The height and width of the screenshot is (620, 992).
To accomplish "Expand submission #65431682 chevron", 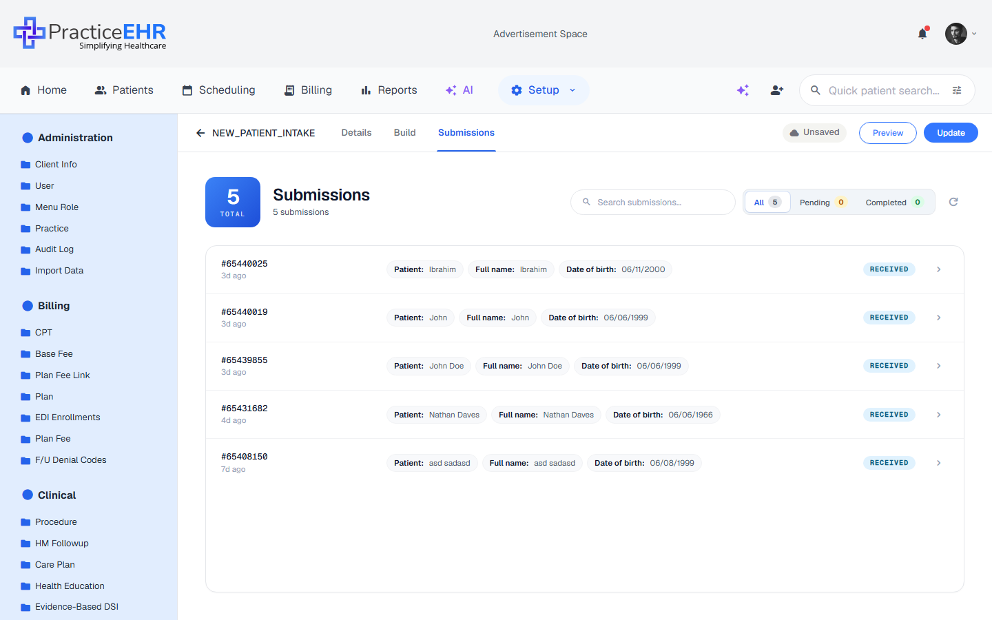I will click(938, 415).
